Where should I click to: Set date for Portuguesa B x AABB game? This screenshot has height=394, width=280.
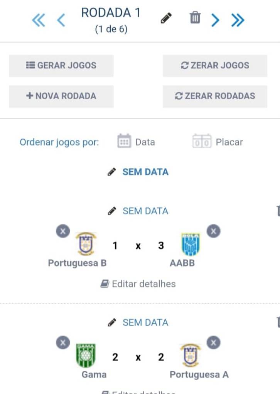point(138,211)
